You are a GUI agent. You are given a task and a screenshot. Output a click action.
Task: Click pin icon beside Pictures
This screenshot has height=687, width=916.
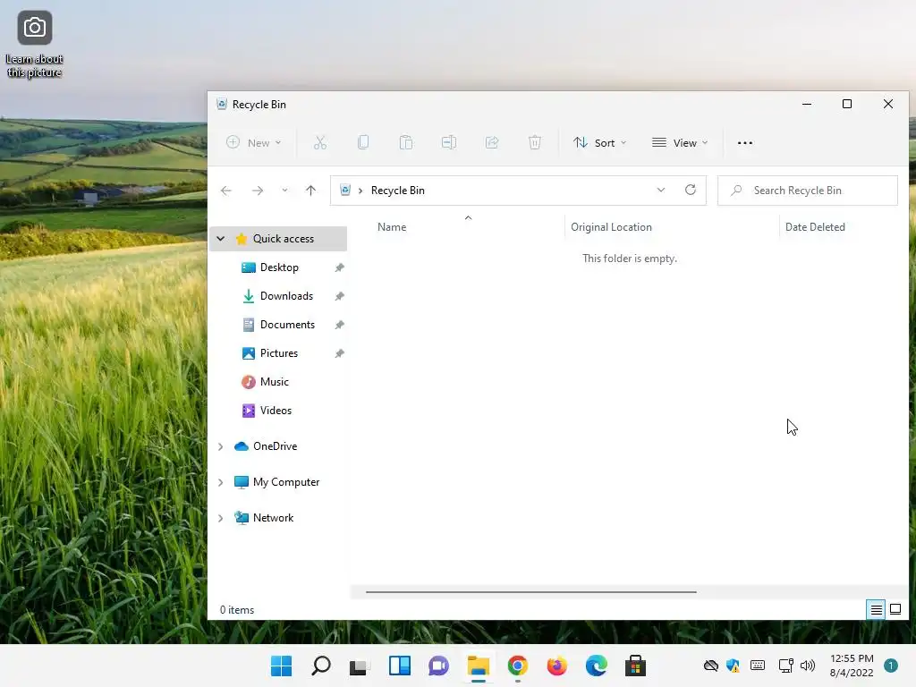(x=339, y=353)
